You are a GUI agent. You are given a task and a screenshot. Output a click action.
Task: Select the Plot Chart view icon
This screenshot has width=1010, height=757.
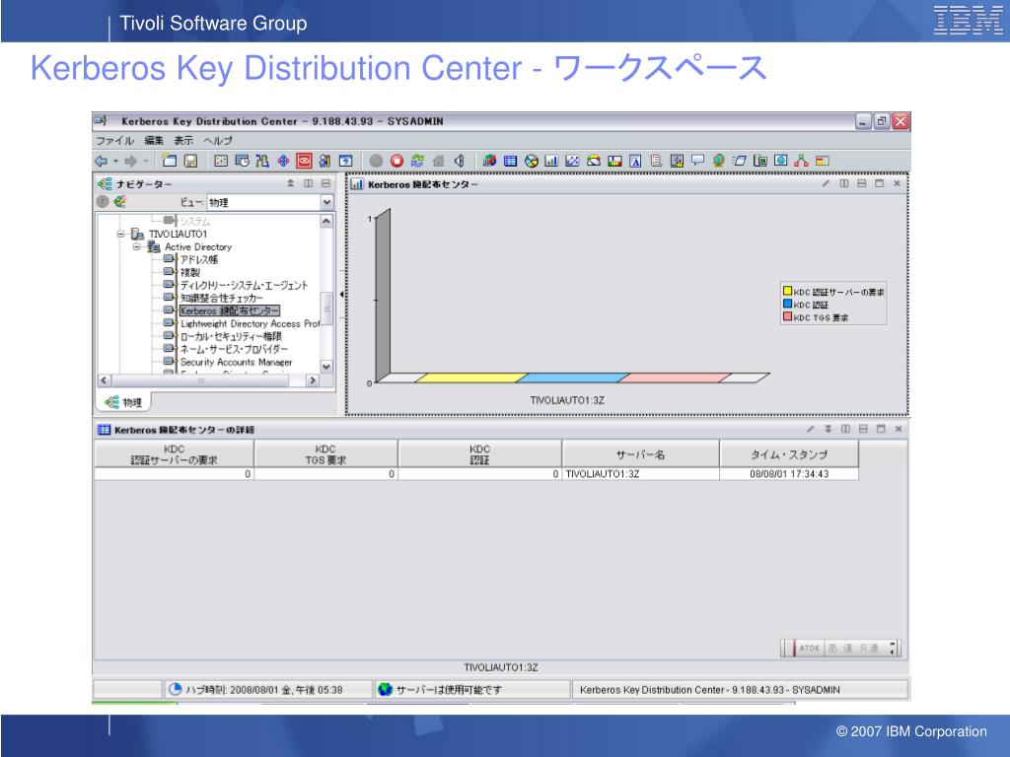coord(572,161)
